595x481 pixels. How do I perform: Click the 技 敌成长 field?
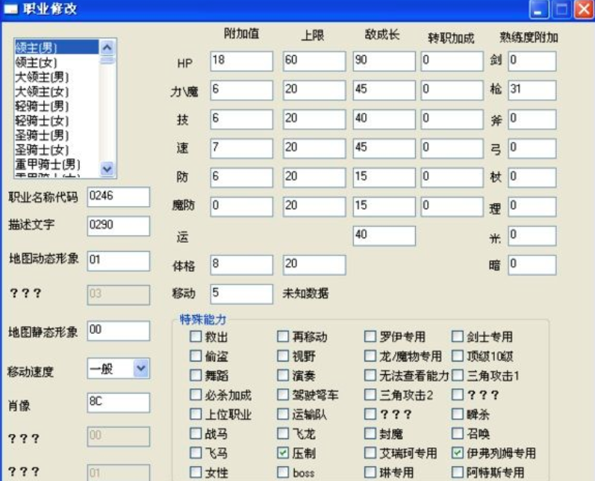pos(384,120)
